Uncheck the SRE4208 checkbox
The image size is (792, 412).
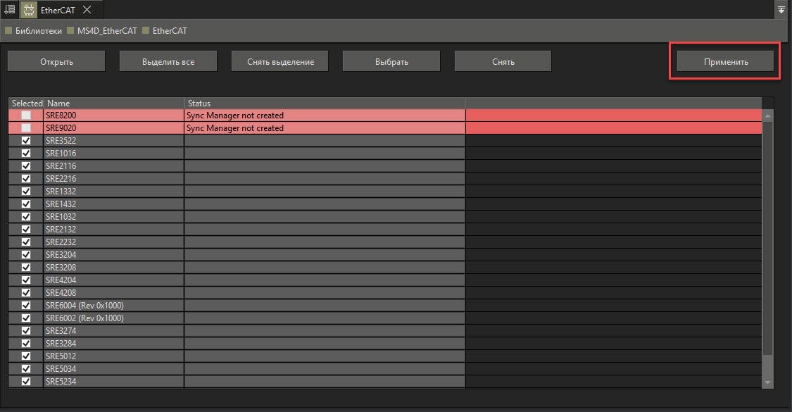pyautogui.click(x=26, y=292)
